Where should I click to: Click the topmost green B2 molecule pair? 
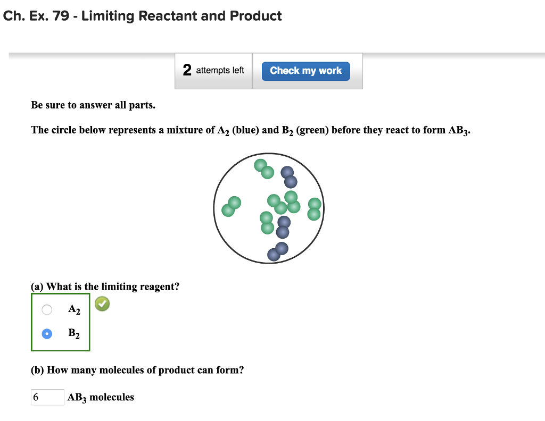pos(263,168)
